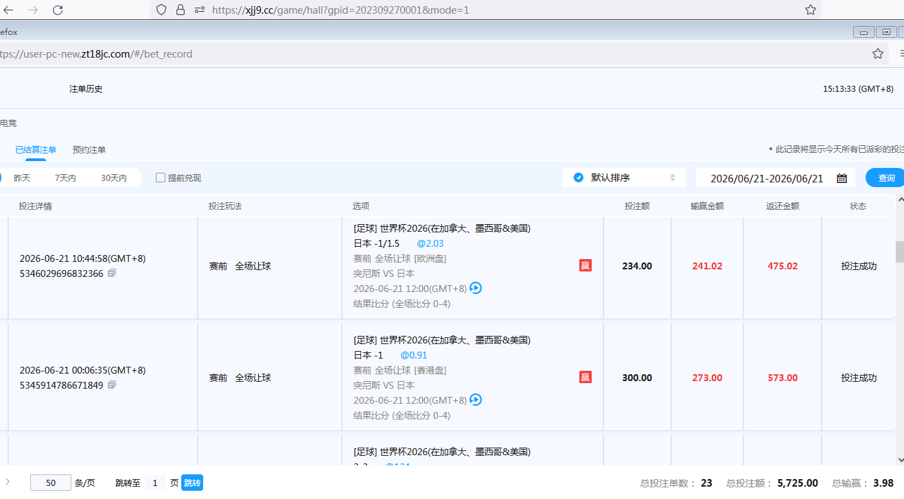The image size is (904, 499).
Task: Click the jump-to page number field
Action: click(155, 483)
